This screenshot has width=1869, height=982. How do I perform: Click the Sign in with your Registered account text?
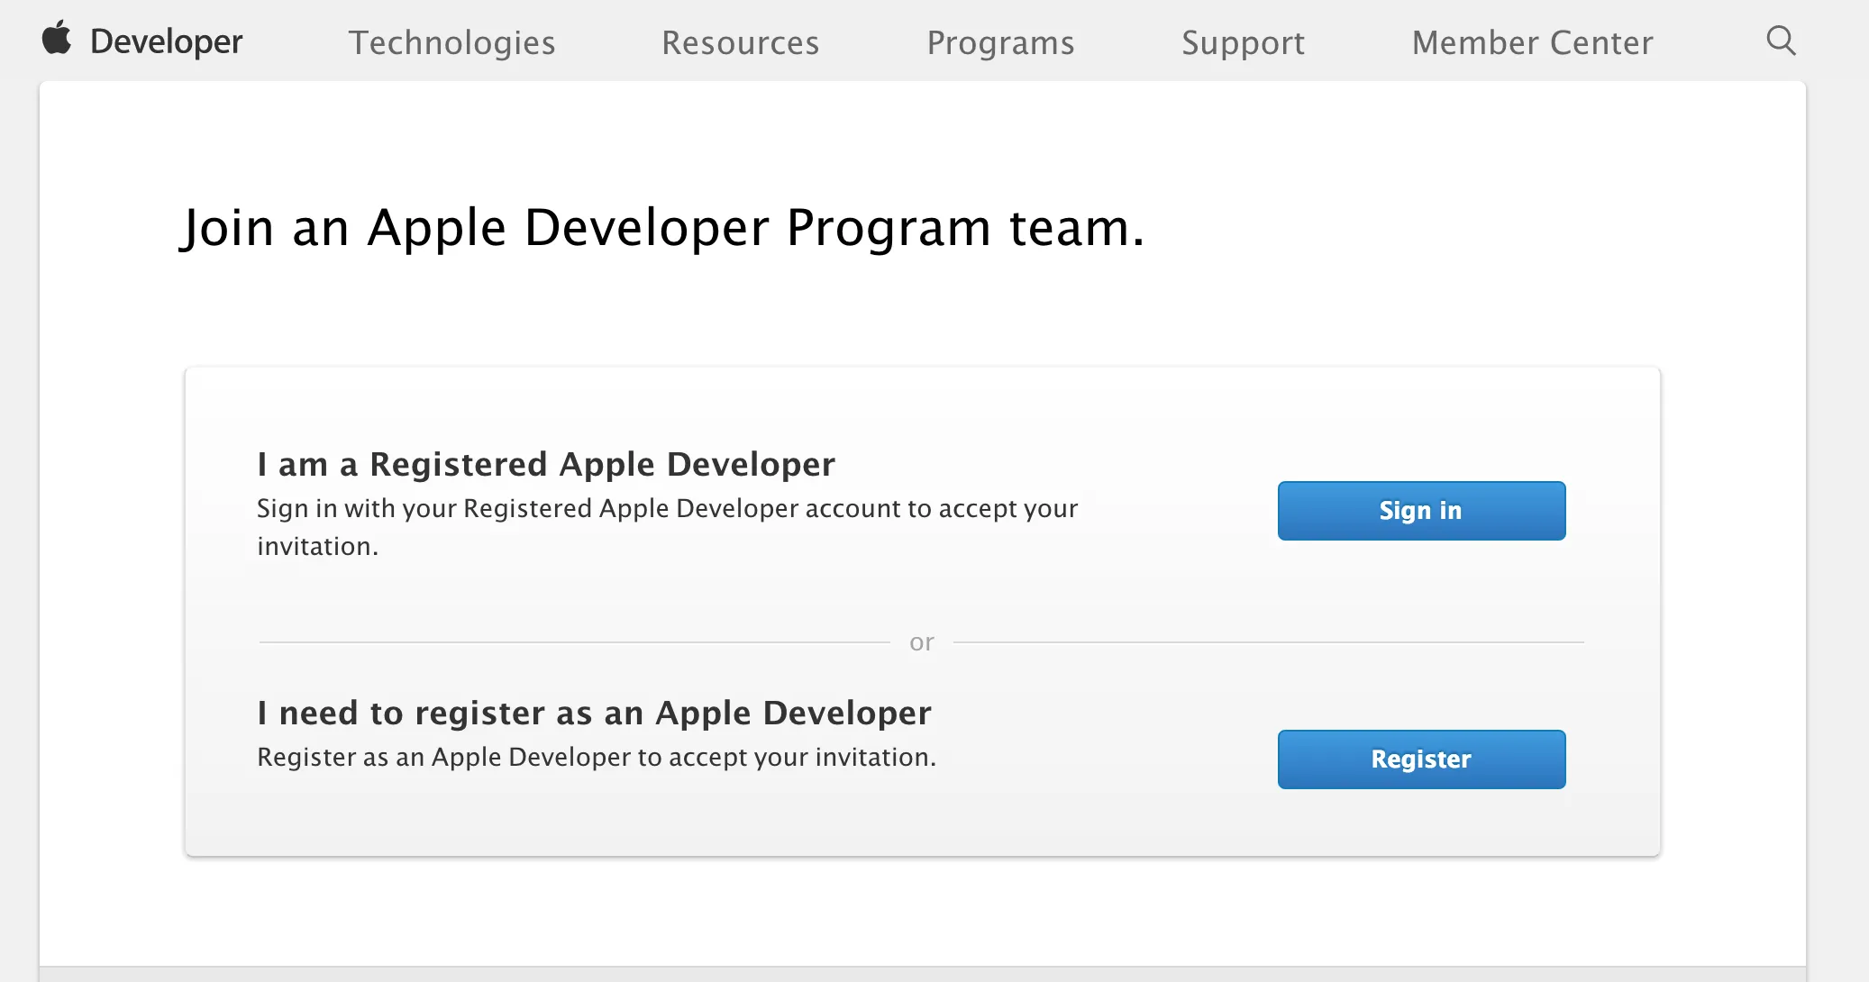click(667, 508)
